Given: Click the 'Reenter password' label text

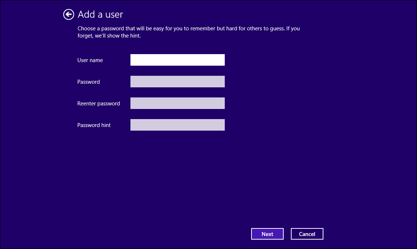Looking at the screenshot, I should [x=98, y=104].
